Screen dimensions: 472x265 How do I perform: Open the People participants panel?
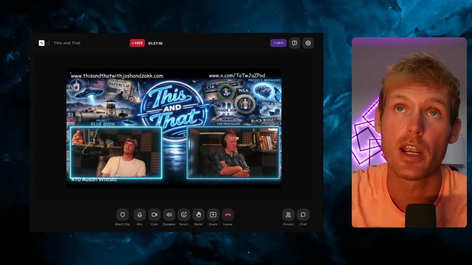[288, 215]
